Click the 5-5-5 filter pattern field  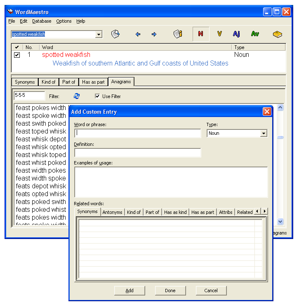29,96
